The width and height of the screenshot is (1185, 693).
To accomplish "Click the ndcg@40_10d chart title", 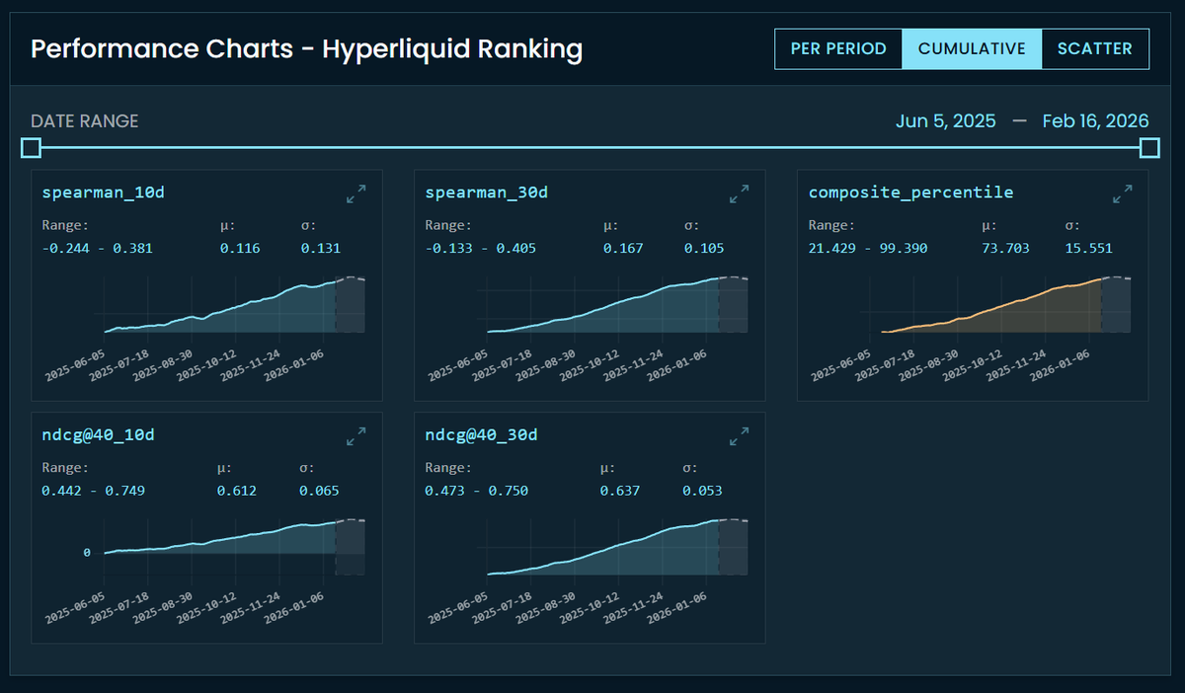I will coord(99,434).
